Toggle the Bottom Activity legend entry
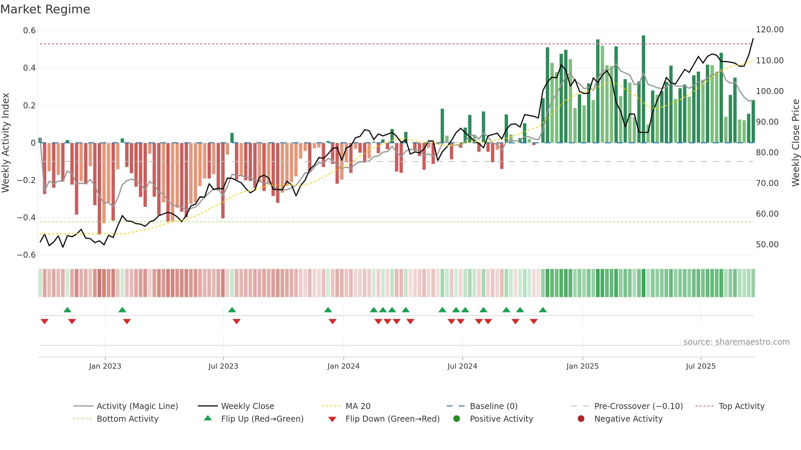Screen dimensions: 801x450 click(116, 419)
